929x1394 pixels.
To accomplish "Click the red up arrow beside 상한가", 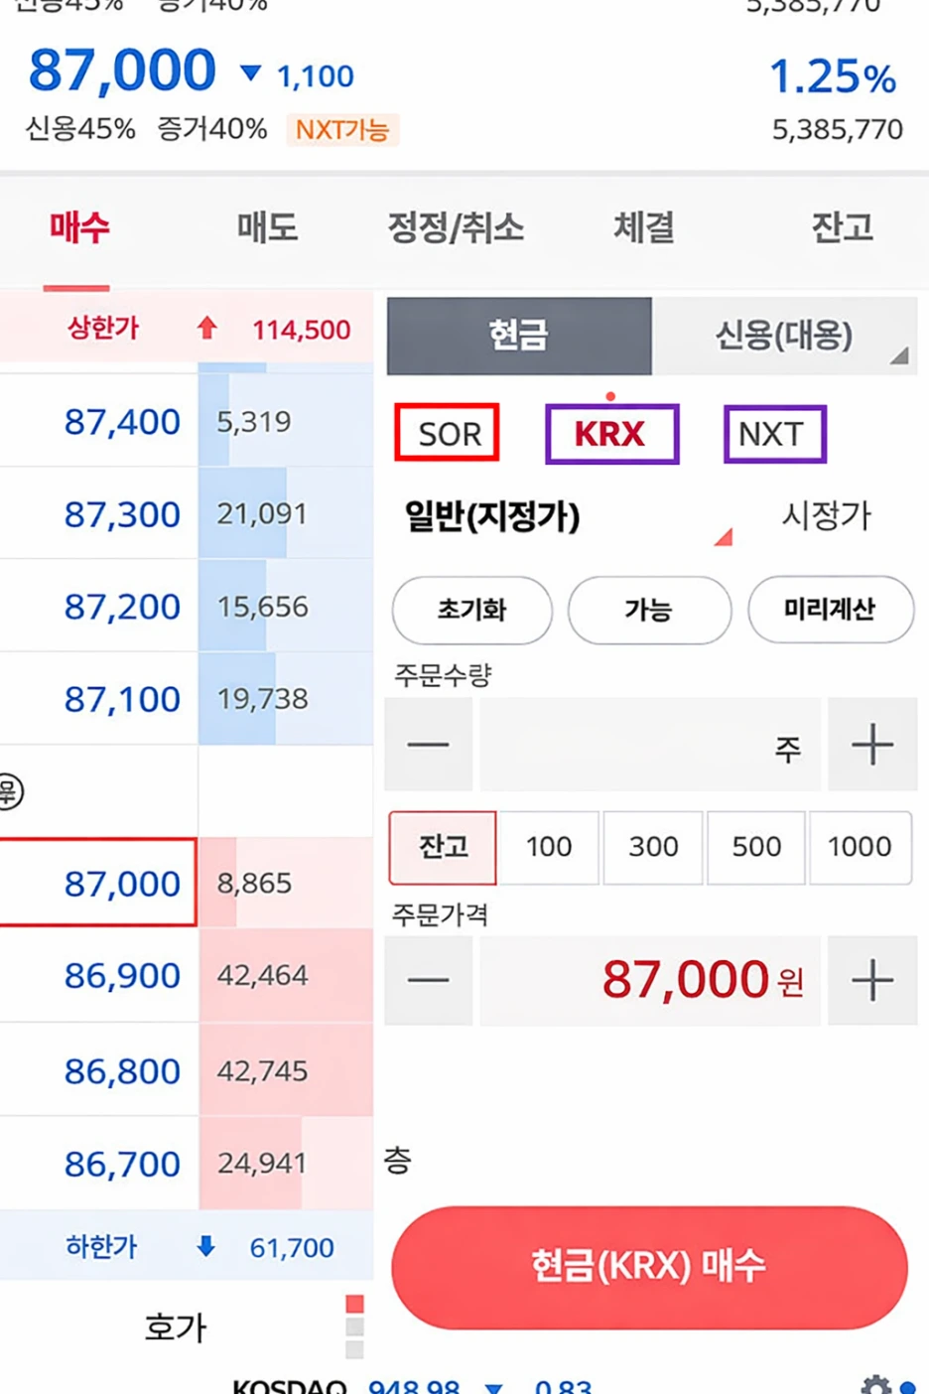I will 206,329.
